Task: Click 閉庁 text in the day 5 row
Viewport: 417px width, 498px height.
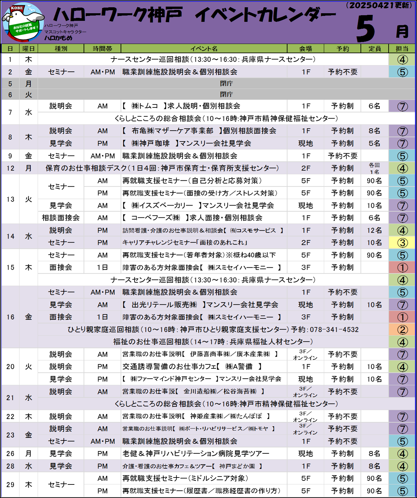Action: point(226,84)
